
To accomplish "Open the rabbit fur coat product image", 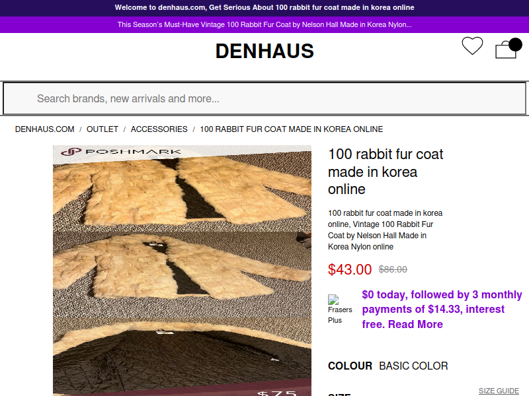I will (183, 271).
